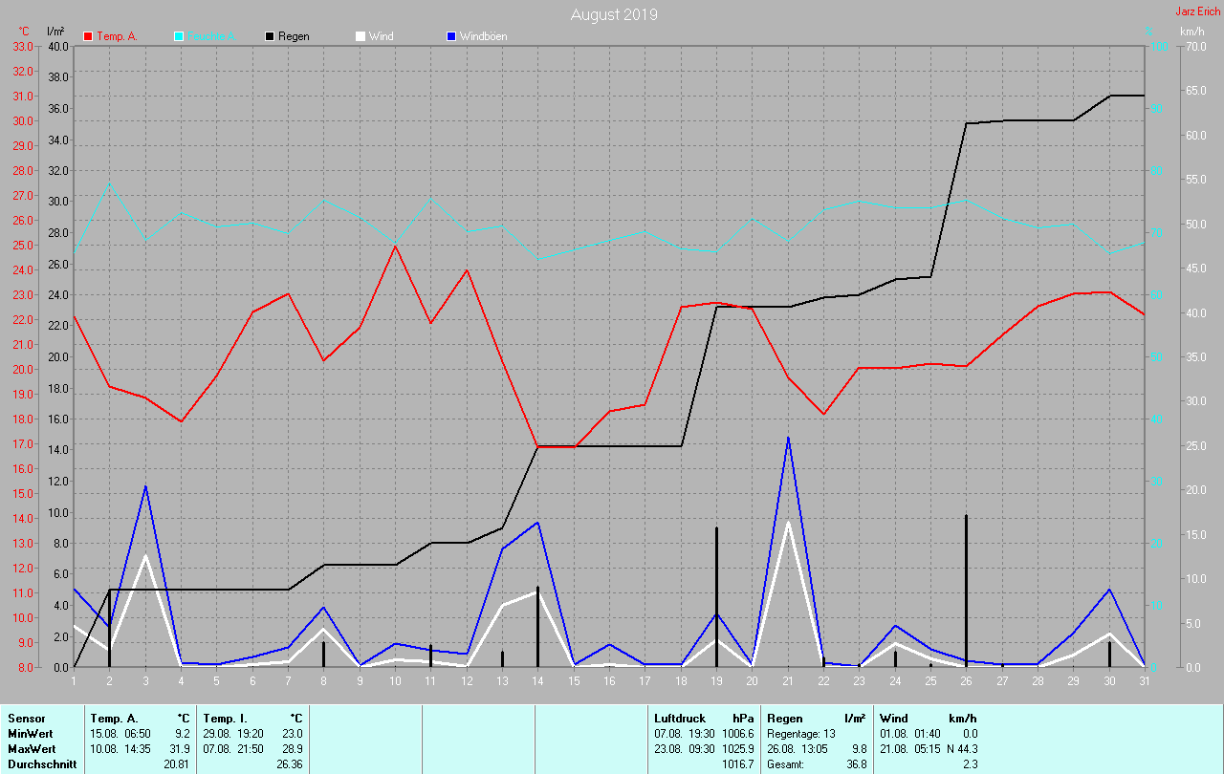Select the Regen legend label

(x=295, y=36)
